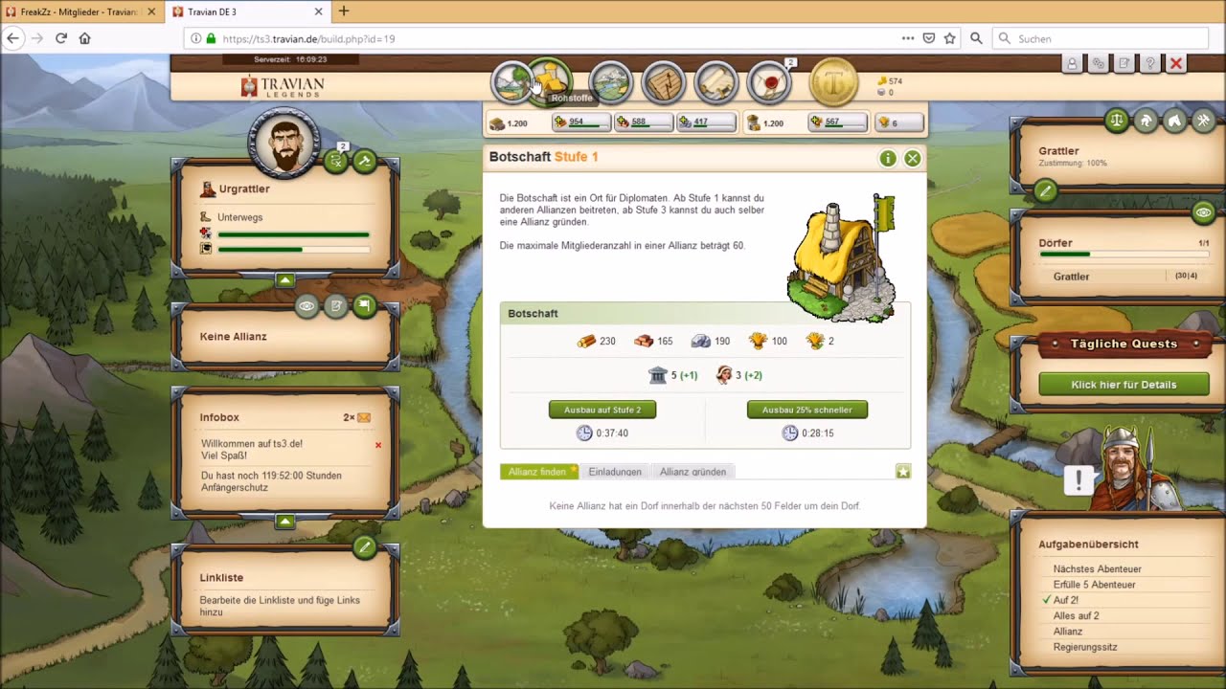Open the alliance forum flag icon

[x=364, y=306]
